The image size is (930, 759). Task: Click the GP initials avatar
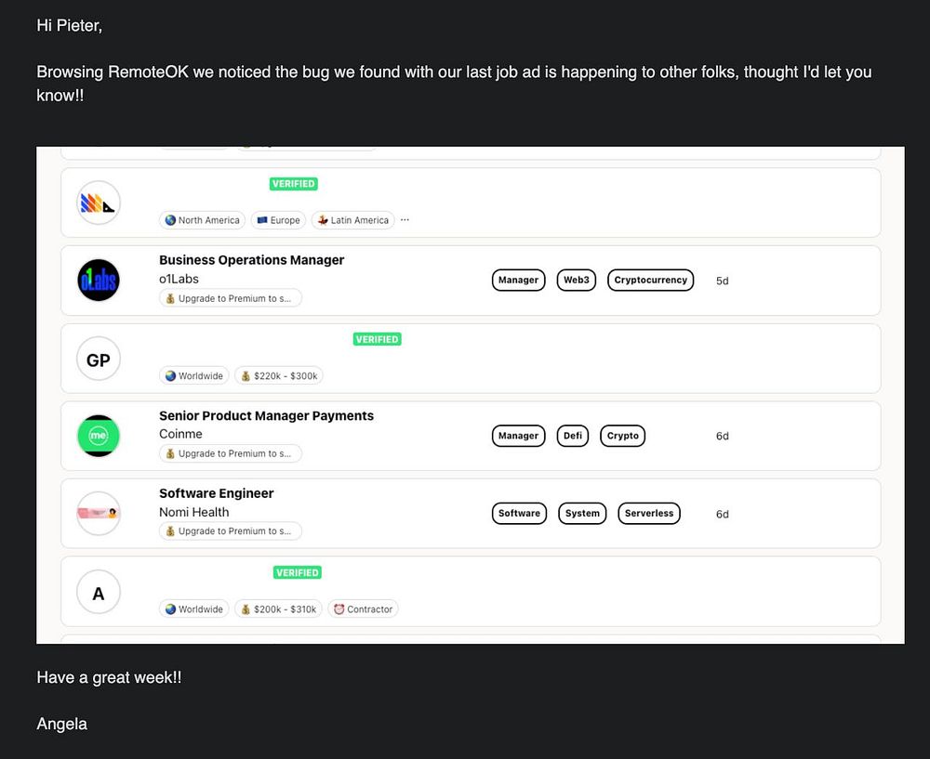point(99,359)
